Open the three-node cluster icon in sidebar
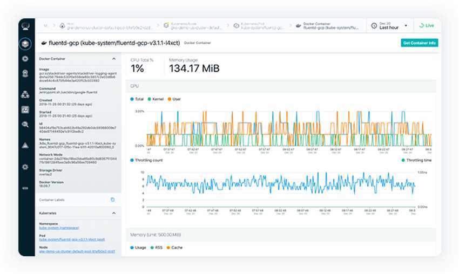 coord(25,94)
